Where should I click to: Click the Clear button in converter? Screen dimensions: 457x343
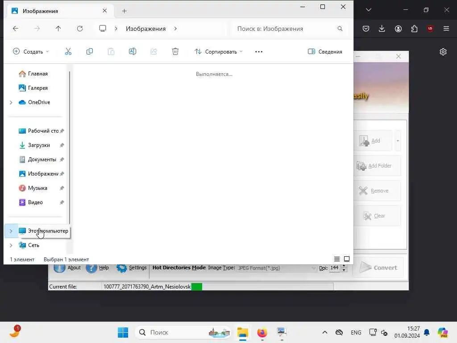click(377, 216)
